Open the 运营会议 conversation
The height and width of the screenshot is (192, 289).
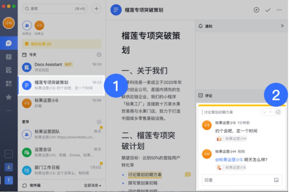click(62, 152)
